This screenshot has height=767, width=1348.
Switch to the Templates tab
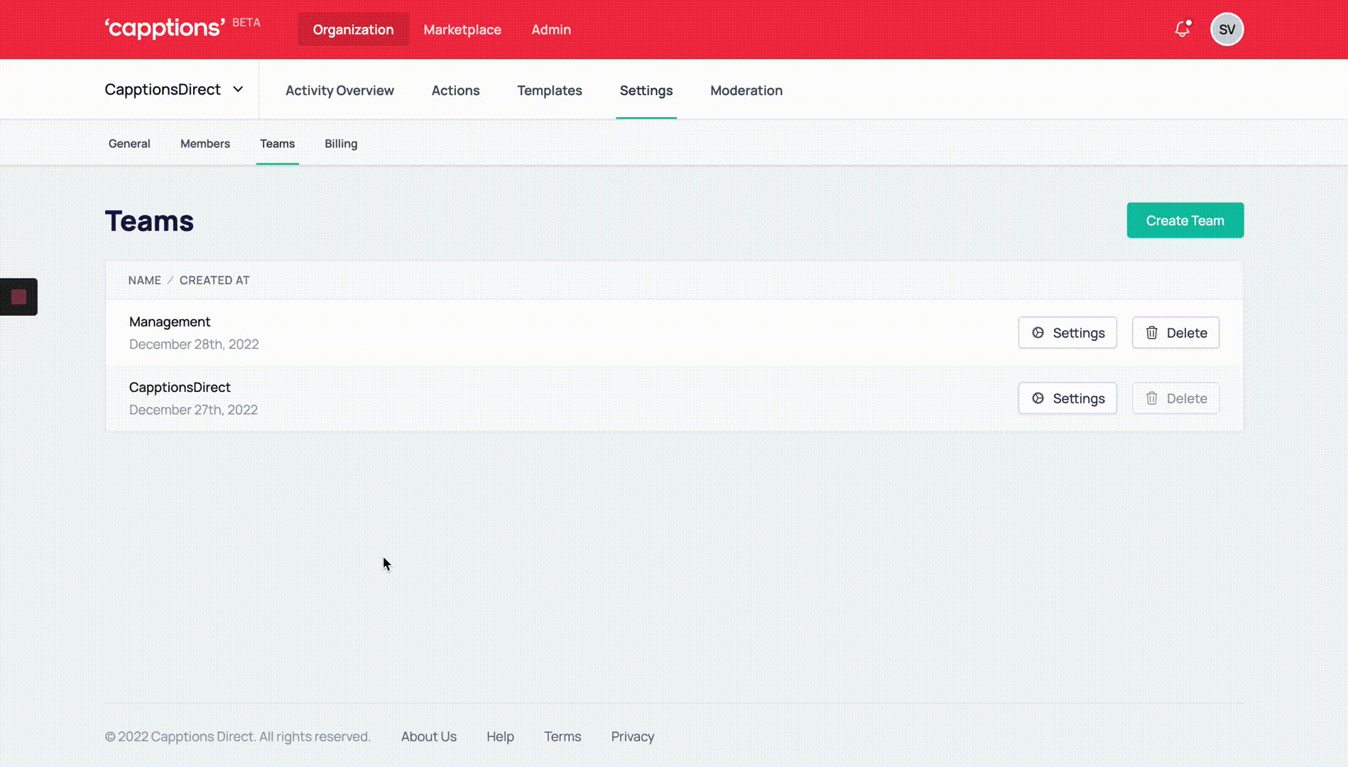tap(549, 90)
